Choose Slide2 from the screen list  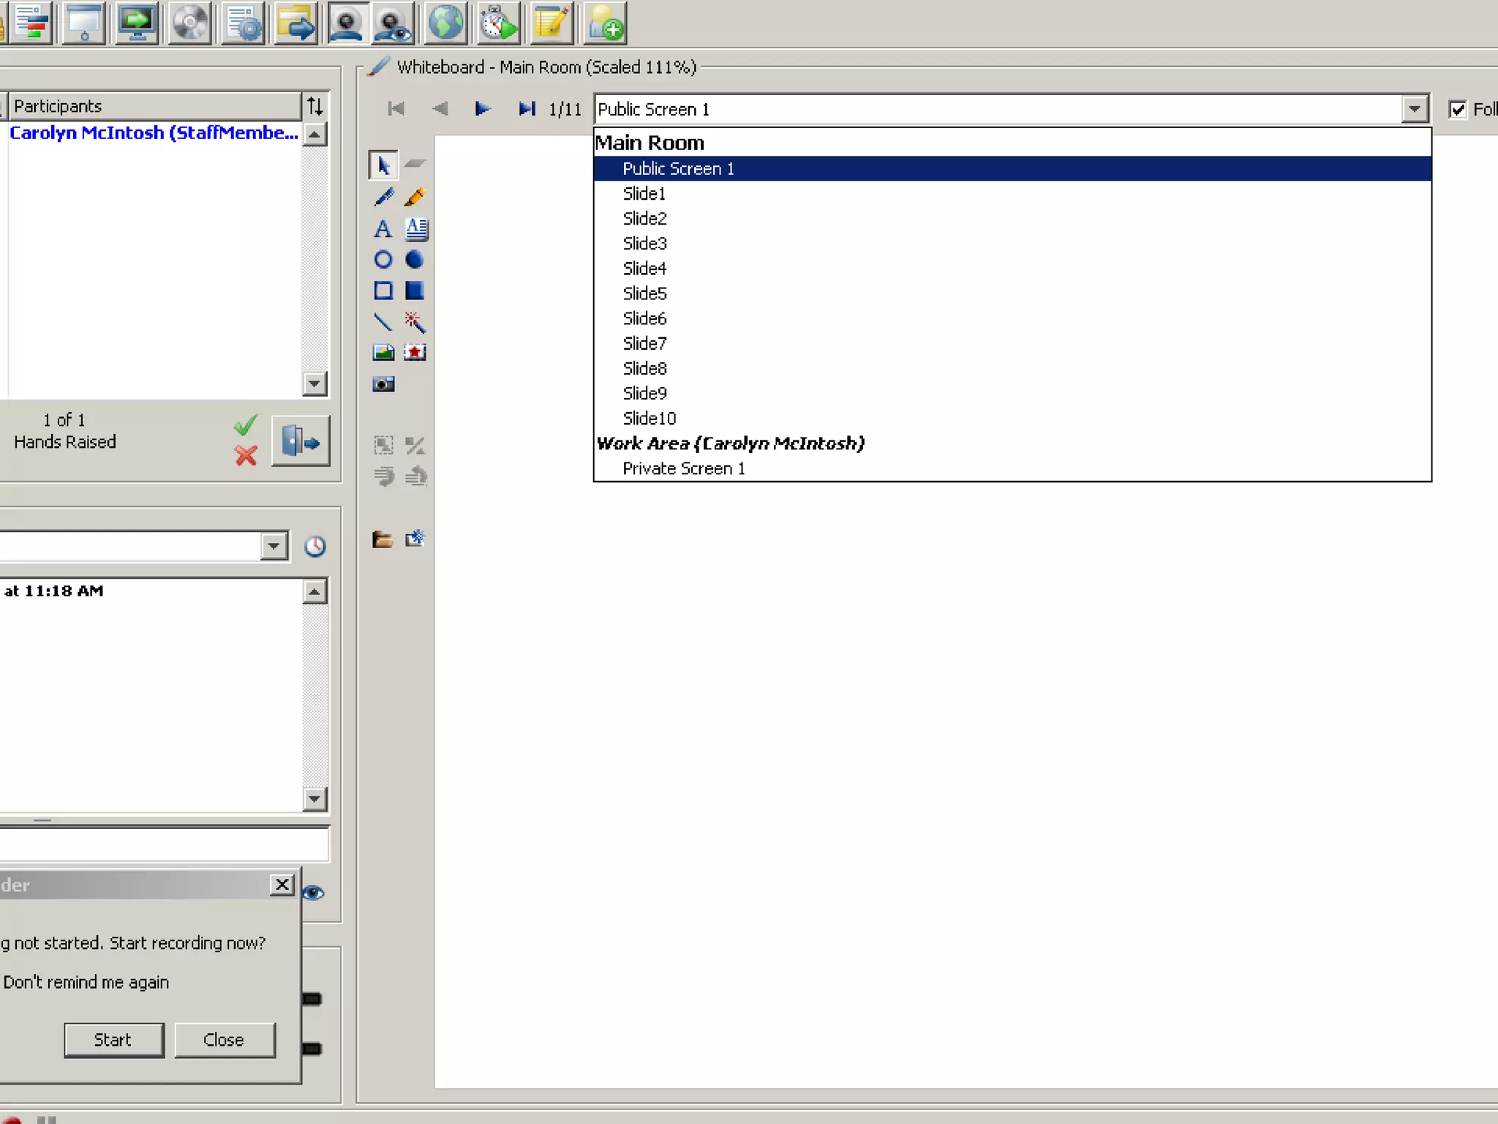click(1012, 218)
